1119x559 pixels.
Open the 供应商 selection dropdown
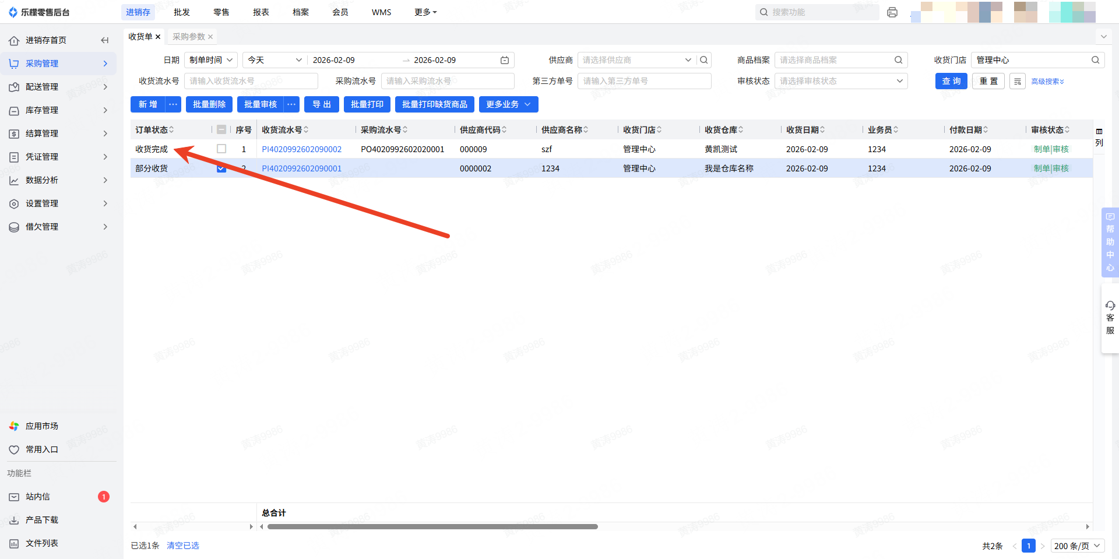[637, 60]
